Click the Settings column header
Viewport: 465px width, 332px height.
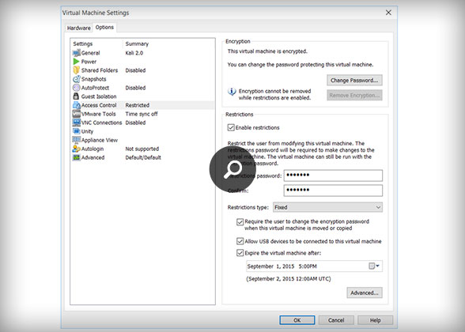coord(83,44)
